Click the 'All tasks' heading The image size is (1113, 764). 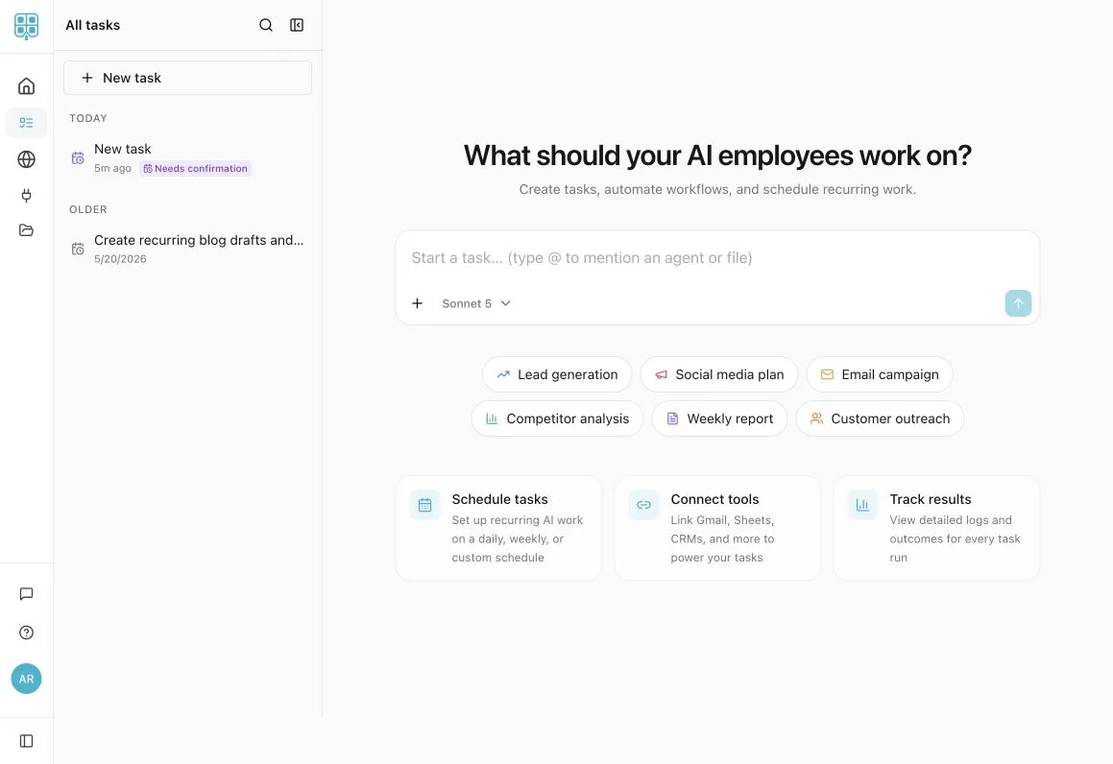tap(93, 25)
